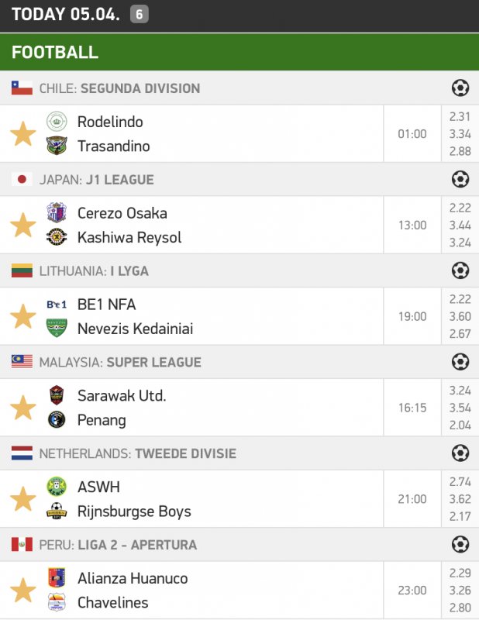This screenshot has width=479, height=620.
Task: Star the BE1 NFA vs Nevezis Kedainiai match
Action: [22, 316]
